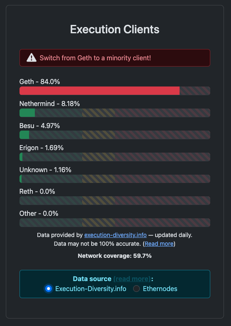Click the Besu progress bar
Image resolution: width=231 pixels, height=326 pixels.
(x=115, y=135)
